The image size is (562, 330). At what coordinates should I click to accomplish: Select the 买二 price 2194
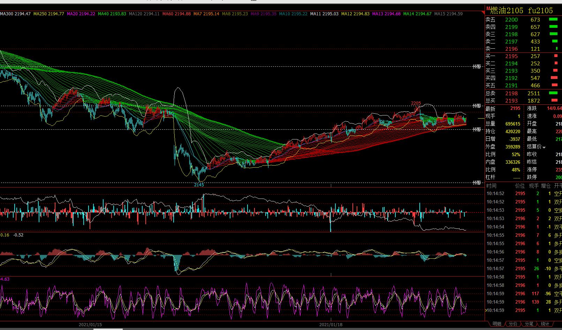tap(511, 64)
